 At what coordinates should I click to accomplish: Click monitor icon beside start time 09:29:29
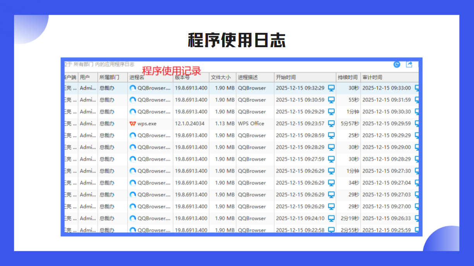[x=331, y=112]
